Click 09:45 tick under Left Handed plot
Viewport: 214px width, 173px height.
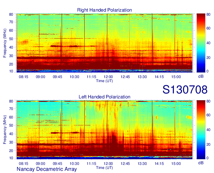[58, 164]
